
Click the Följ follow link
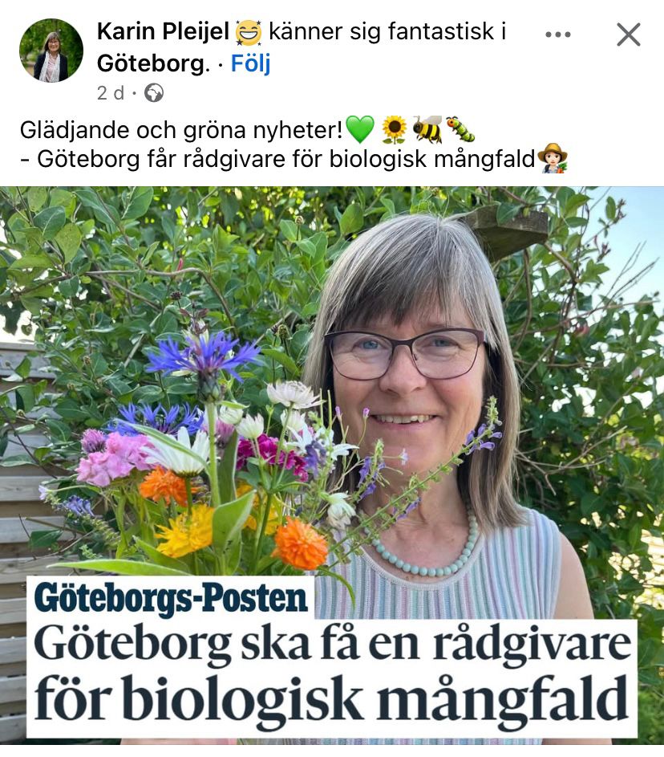point(250,63)
